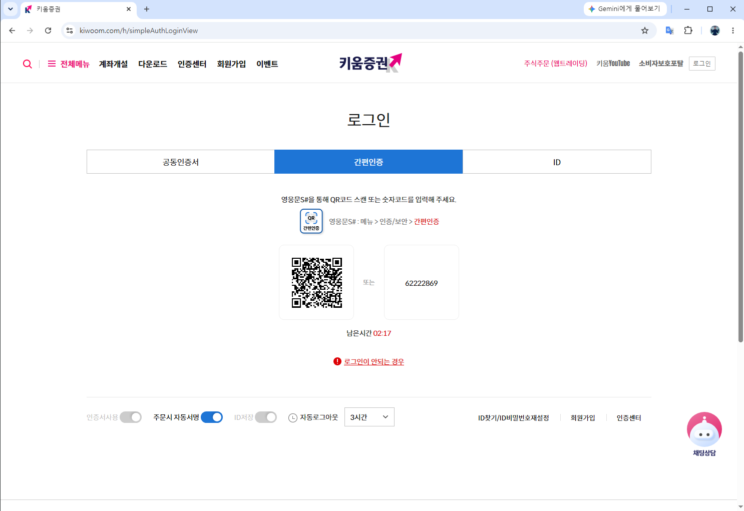
Task: Reload the current page
Action: click(x=48, y=31)
